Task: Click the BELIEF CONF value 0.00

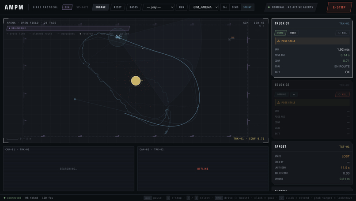Action: click(x=346, y=173)
